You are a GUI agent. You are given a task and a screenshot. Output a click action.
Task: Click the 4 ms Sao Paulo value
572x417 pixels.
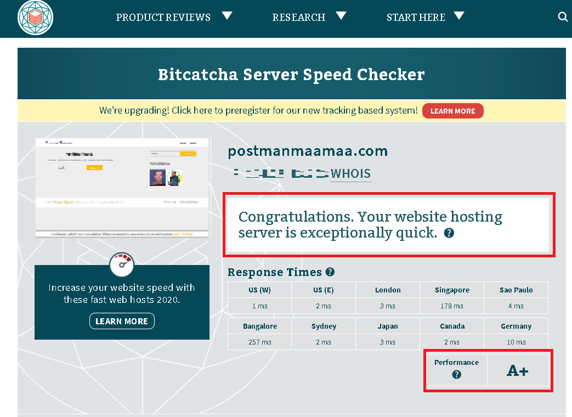click(516, 306)
